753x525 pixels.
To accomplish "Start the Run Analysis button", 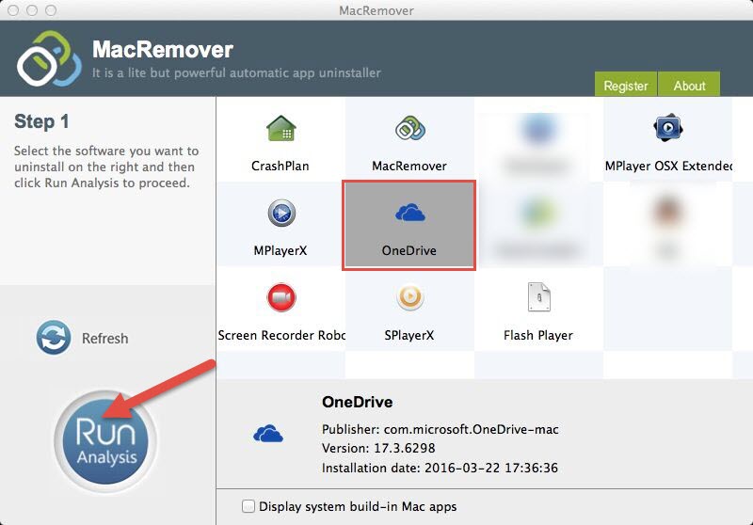I will 105,441.
